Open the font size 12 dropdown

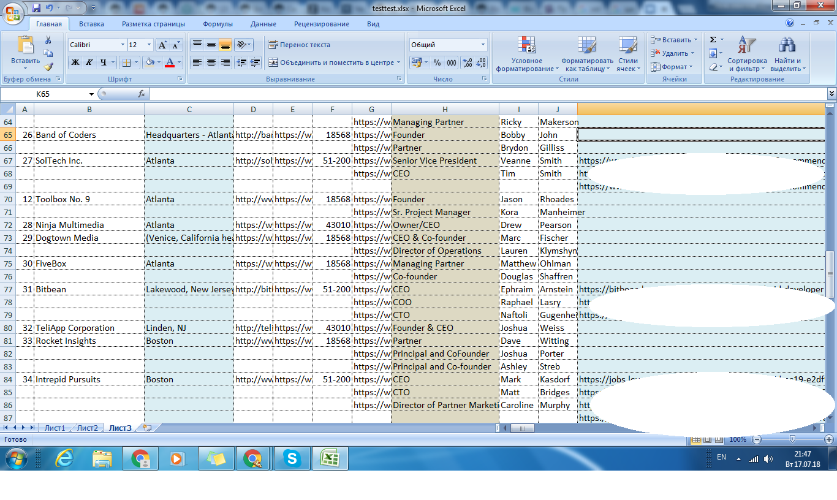[149, 45]
